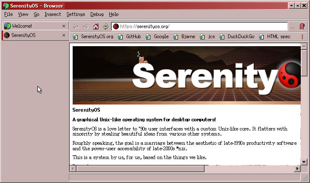Click paragraph starting 'Roughly speaking, the goal'

point(184,146)
